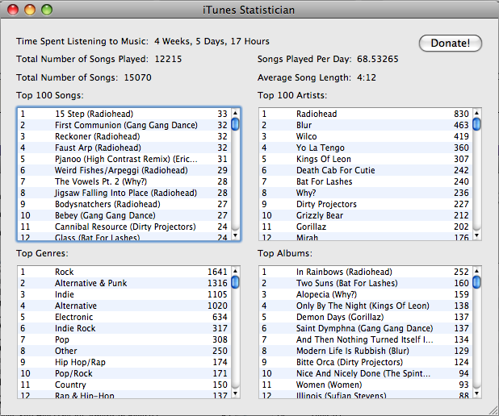The width and height of the screenshot is (499, 416).
Task: Select genre row Rock with 1641
Action: (124, 272)
